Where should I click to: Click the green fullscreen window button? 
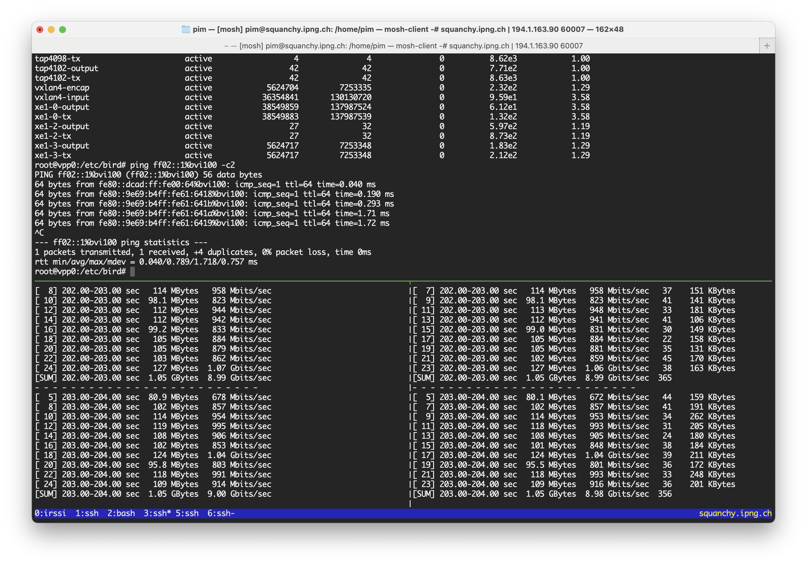[x=63, y=30]
